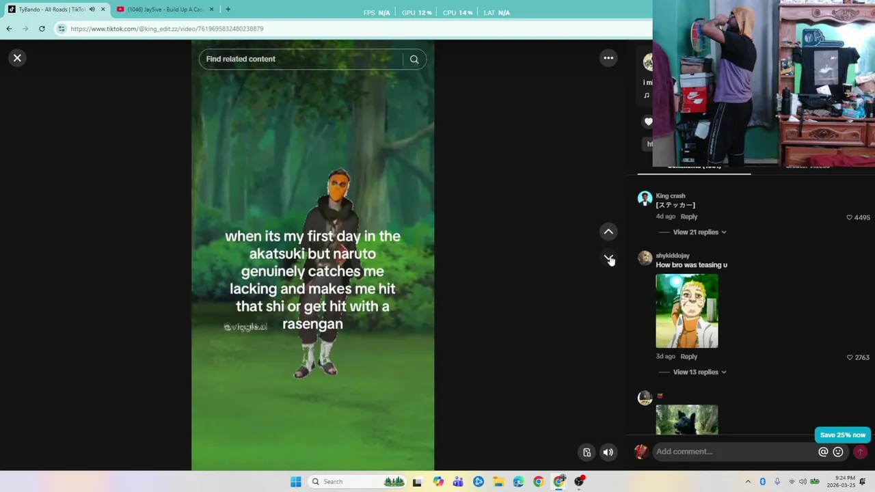Go to the previous video with up arrow
The image size is (875, 492).
point(608,232)
